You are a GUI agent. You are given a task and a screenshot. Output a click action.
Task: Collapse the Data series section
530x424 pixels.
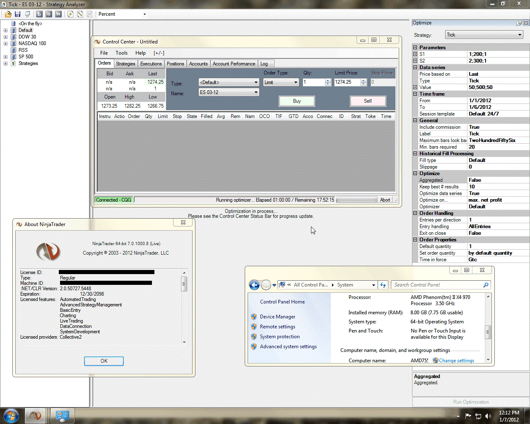(415, 67)
